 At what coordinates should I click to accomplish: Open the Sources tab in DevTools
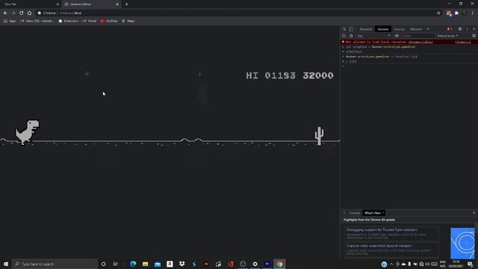pos(400,29)
